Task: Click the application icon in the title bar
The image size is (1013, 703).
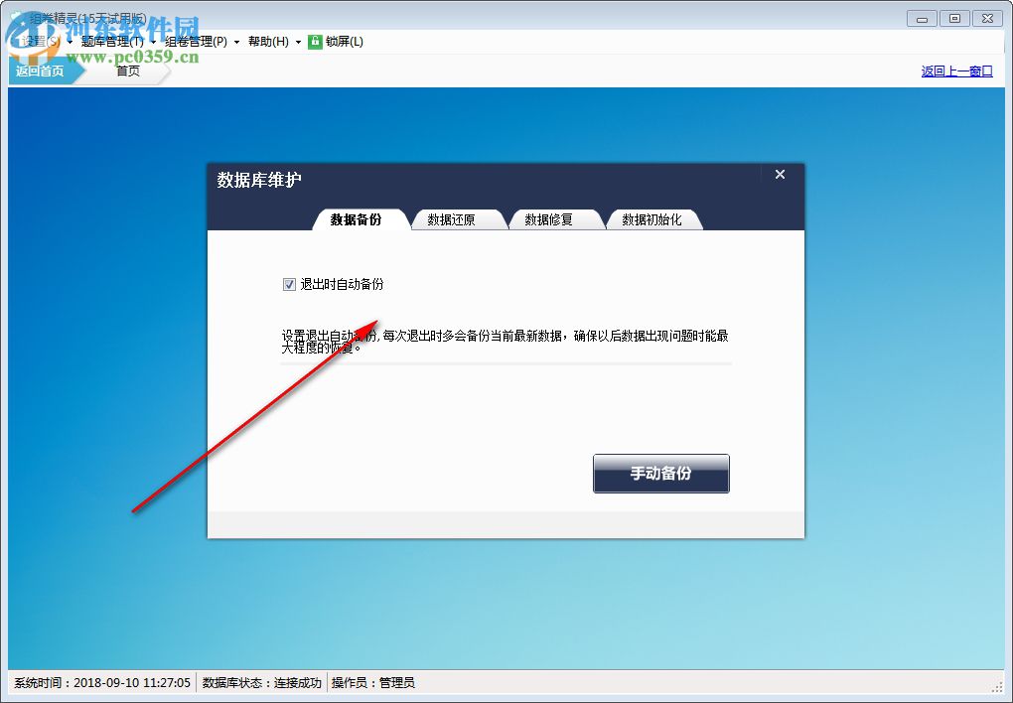Action: pyautogui.click(x=12, y=17)
